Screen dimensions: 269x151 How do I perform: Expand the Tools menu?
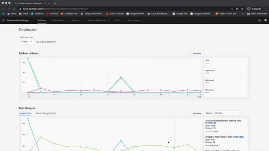pyautogui.click(x=119, y=20)
